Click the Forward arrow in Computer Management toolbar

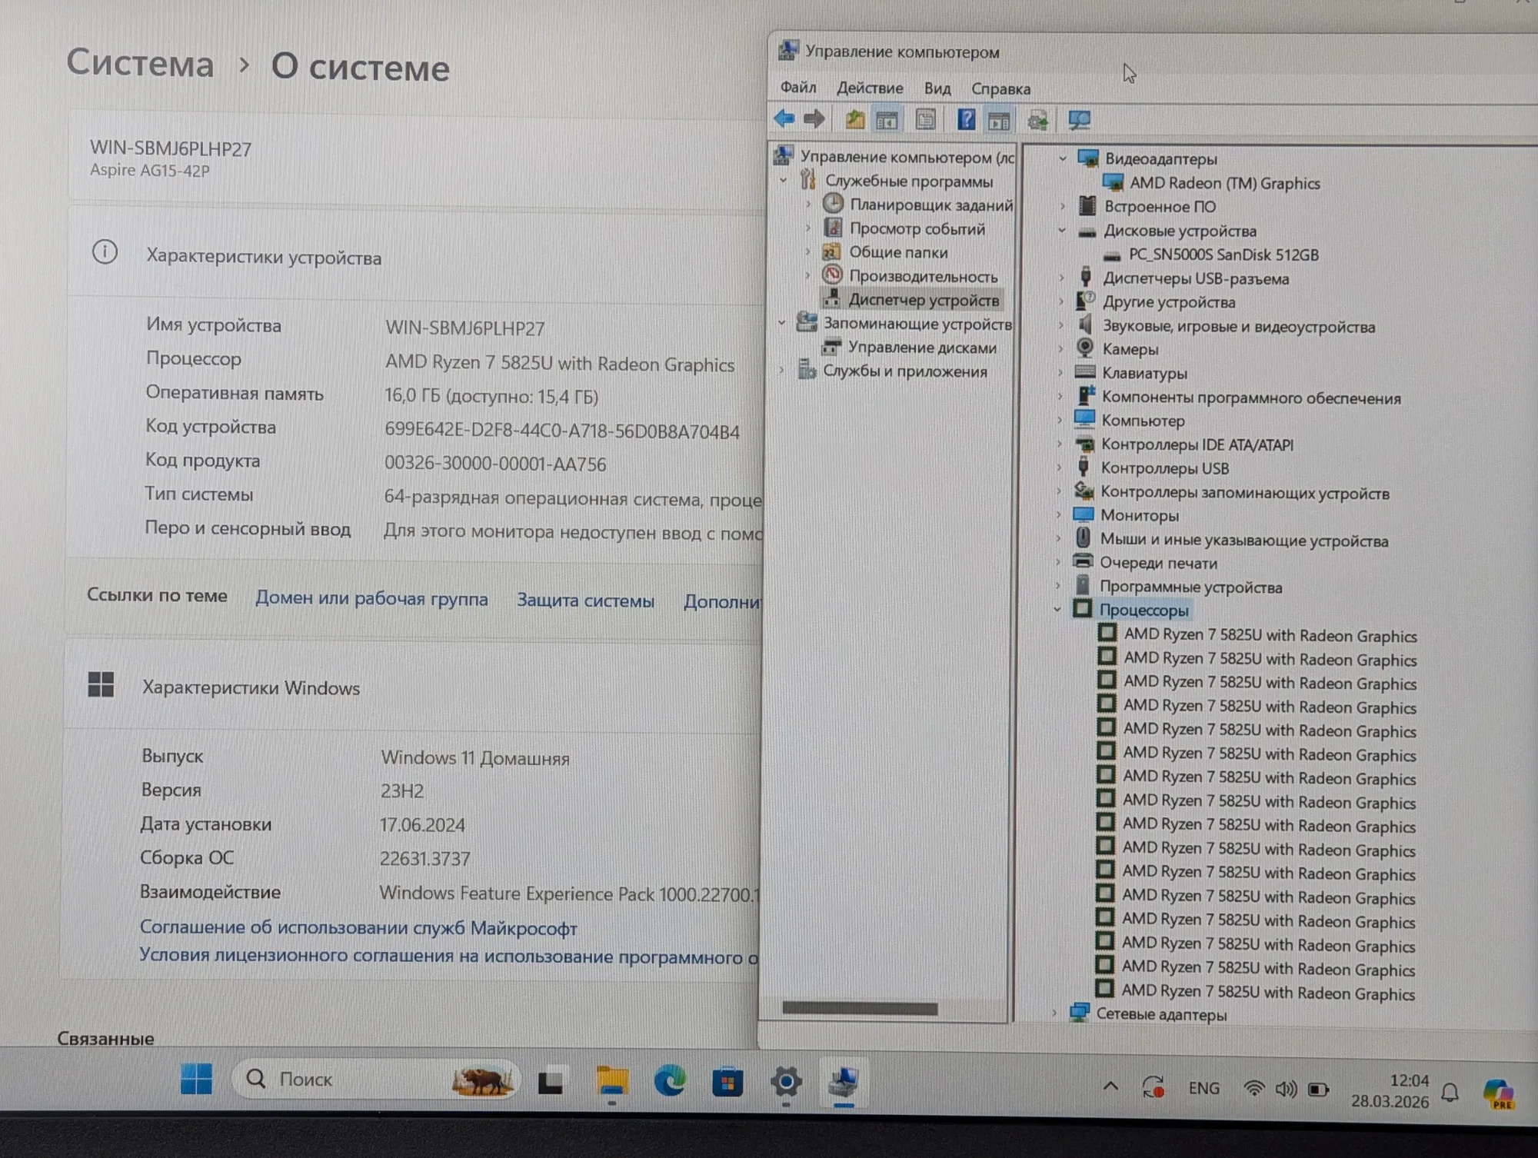tap(814, 118)
